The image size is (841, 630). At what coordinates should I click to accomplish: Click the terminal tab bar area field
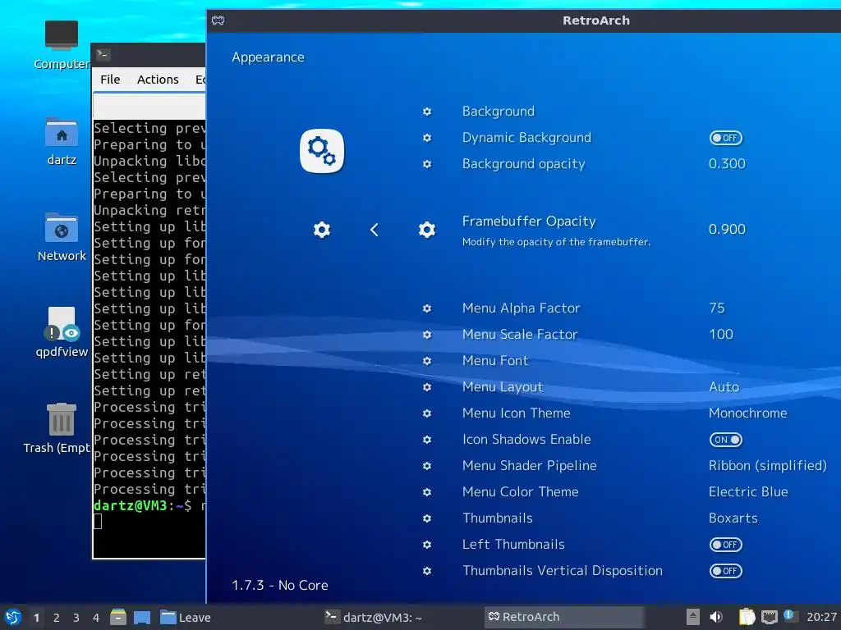coord(149,106)
